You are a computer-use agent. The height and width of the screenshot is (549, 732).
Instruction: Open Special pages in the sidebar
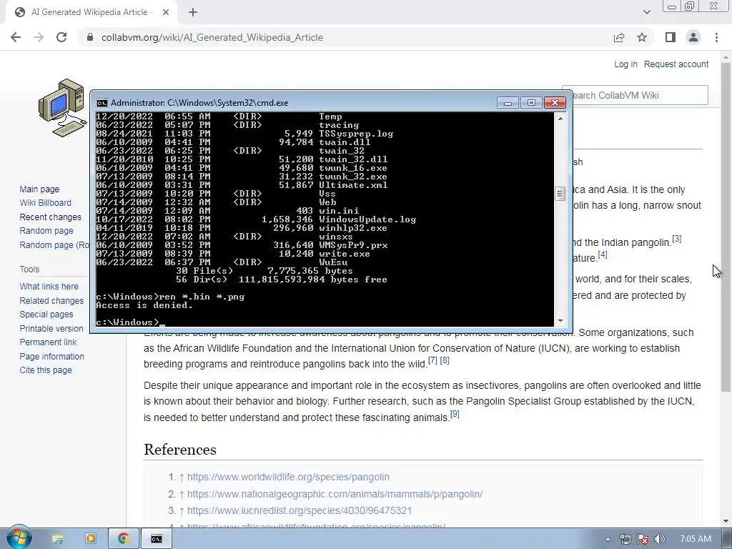coord(46,315)
